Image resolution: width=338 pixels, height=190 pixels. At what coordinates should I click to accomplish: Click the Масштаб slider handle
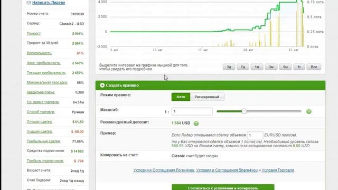pyautogui.click(x=244, y=111)
